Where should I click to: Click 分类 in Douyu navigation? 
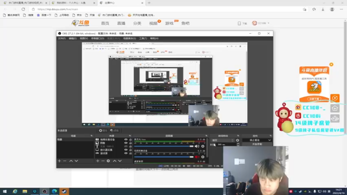[137, 23]
